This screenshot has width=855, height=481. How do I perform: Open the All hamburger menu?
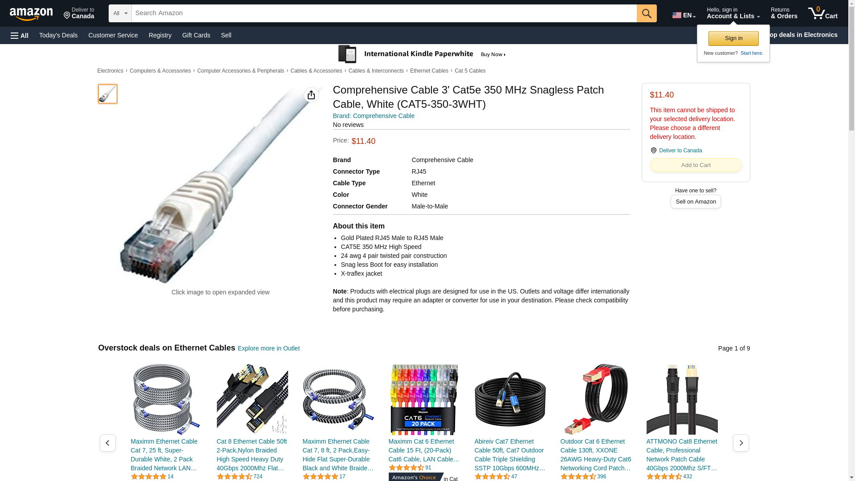(20, 35)
